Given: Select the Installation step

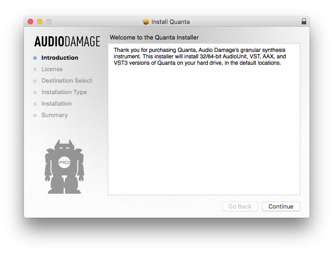Looking at the screenshot, I should click(57, 104).
